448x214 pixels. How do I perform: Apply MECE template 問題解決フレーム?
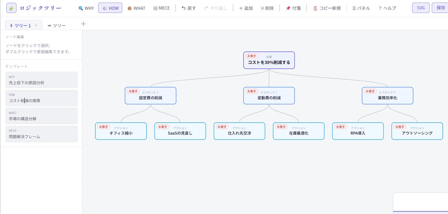coord(41,134)
